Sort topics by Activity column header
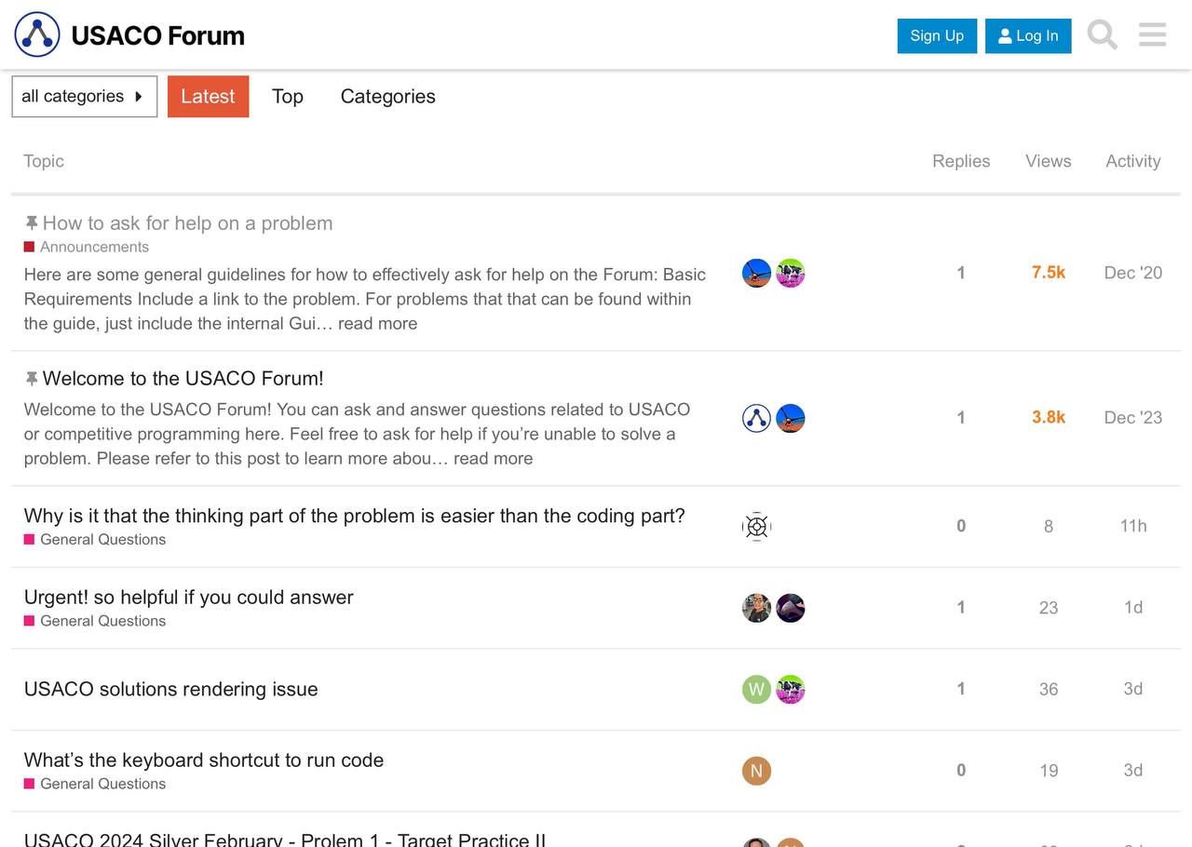Image resolution: width=1192 pixels, height=847 pixels. click(x=1133, y=161)
